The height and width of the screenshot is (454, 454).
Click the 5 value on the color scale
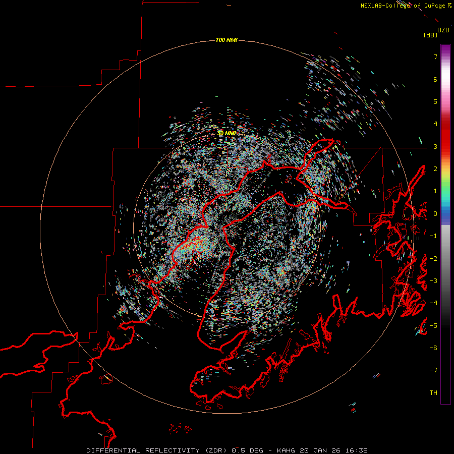point(435,101)
